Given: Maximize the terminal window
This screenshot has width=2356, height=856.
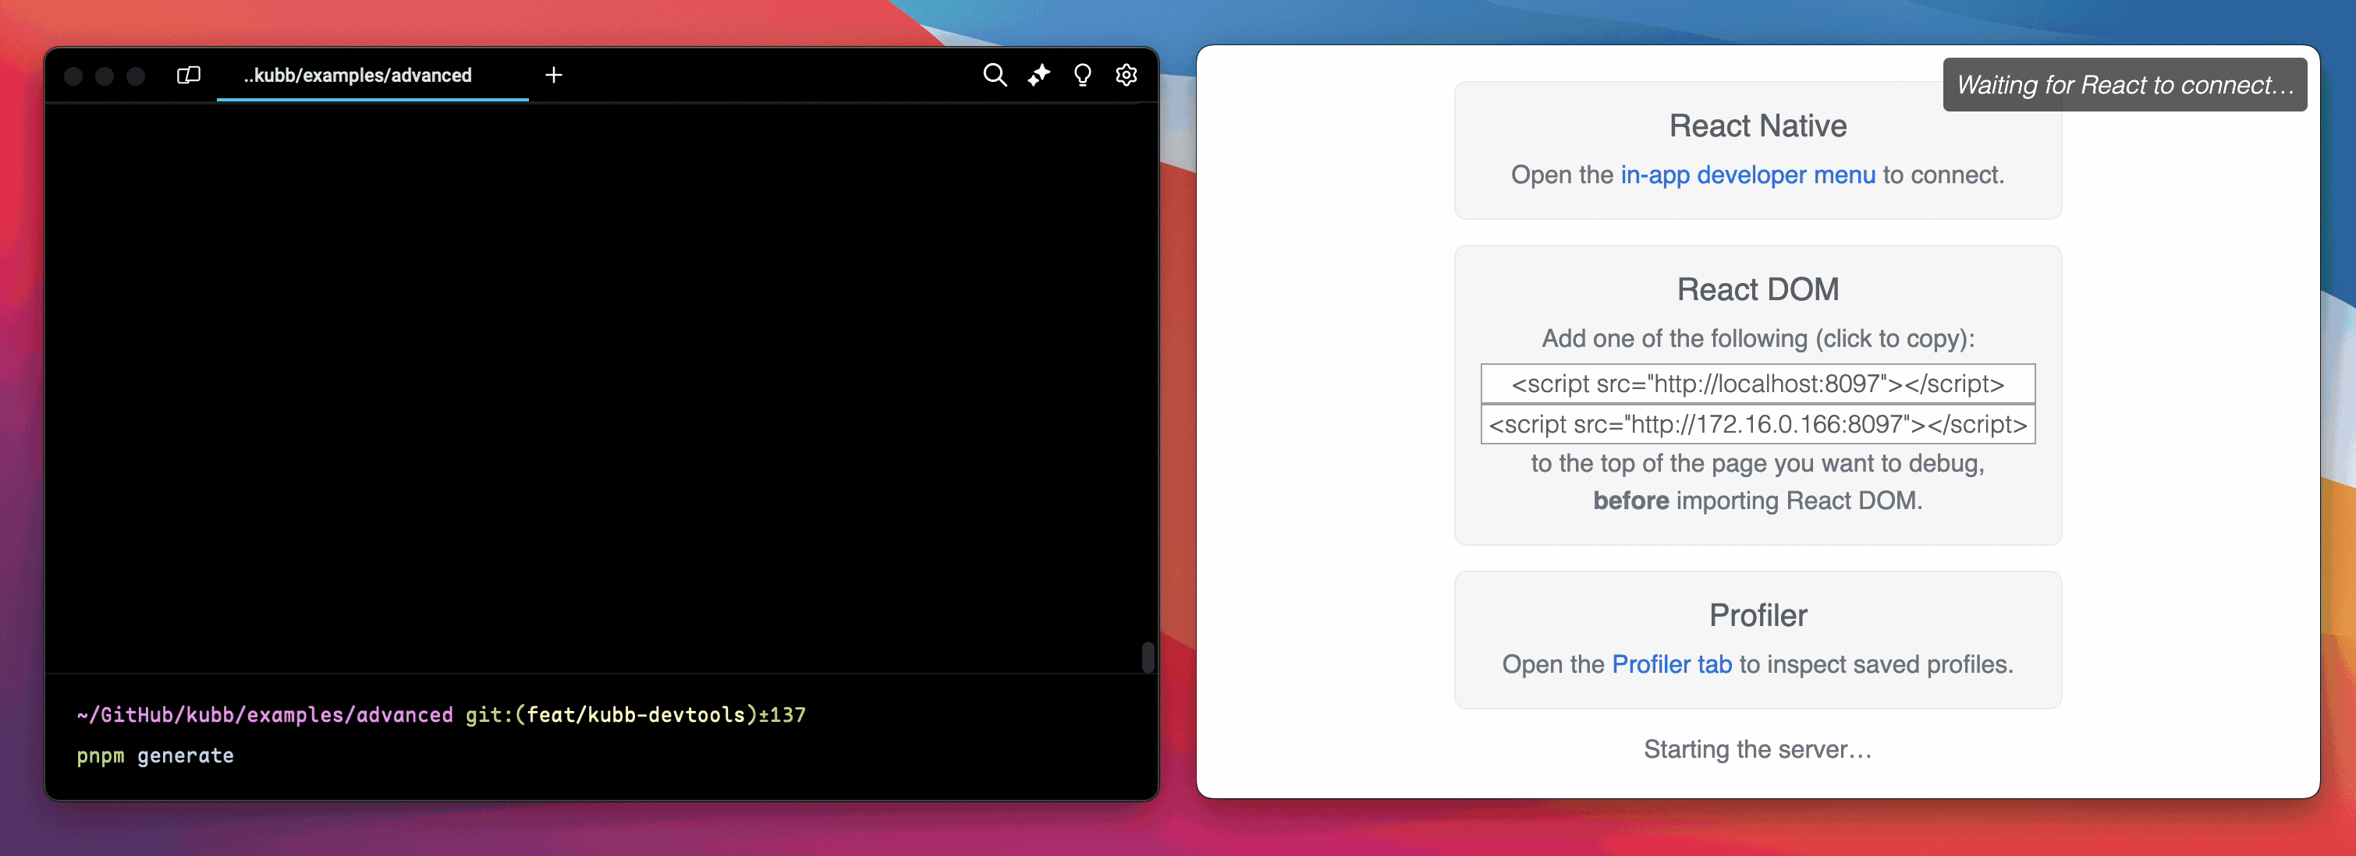Looking at the screenshot, I should 137,76.
